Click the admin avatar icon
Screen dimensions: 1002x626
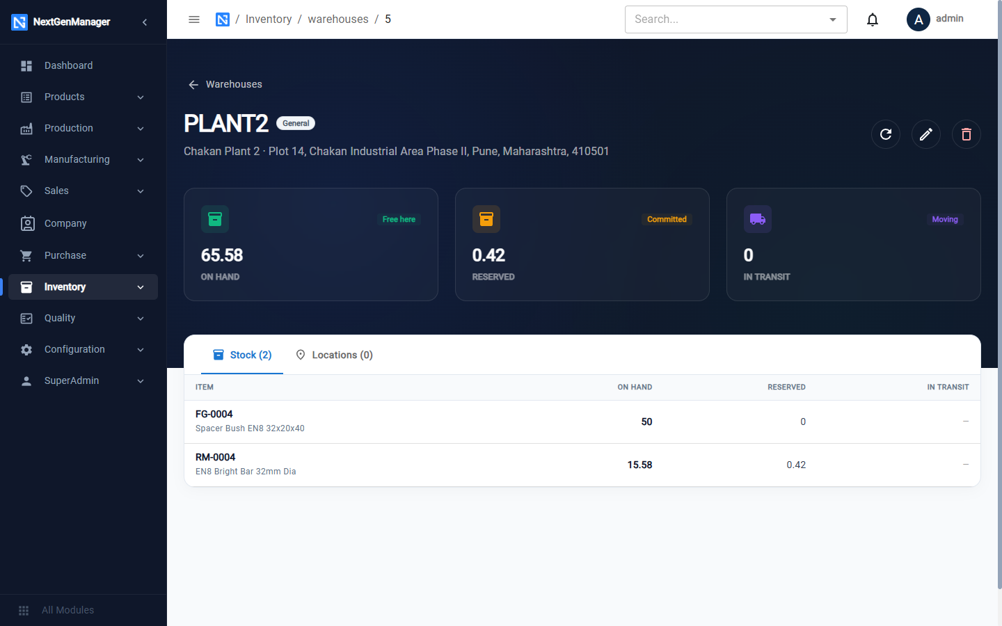(918, 19)
